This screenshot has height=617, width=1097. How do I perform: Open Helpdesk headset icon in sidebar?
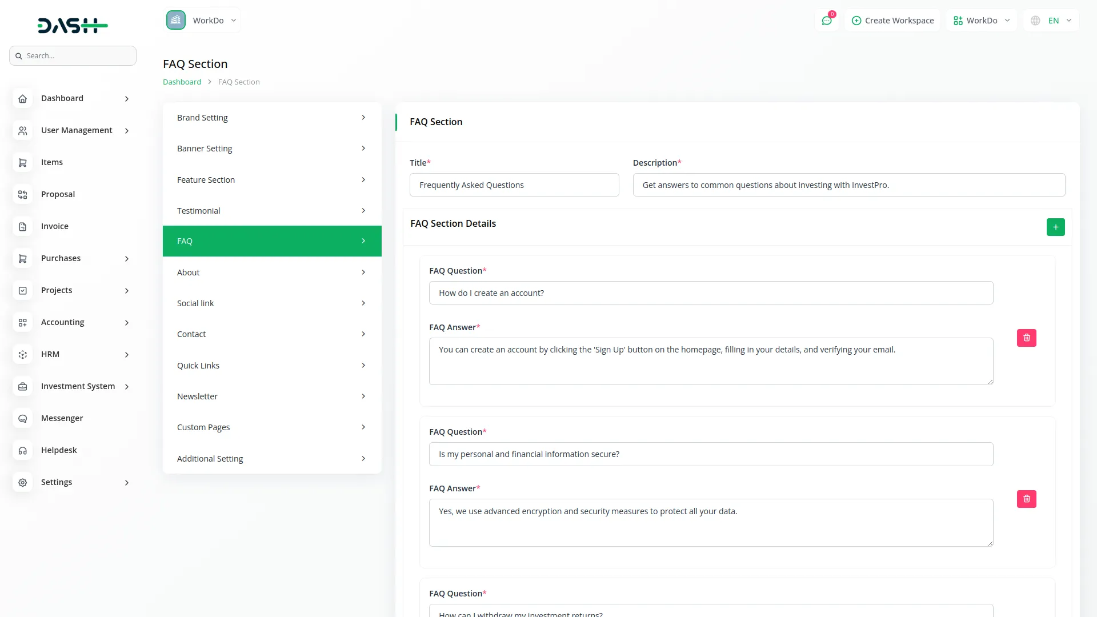pyautogui.click(x=23, y=450)
